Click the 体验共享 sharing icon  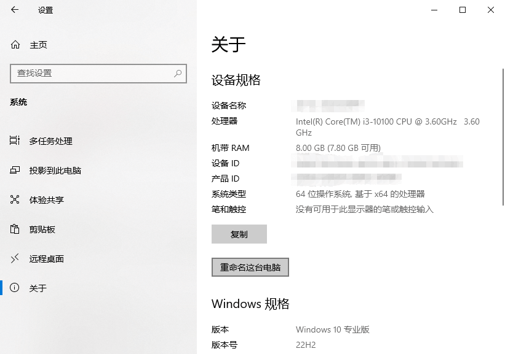pos(15,199)
